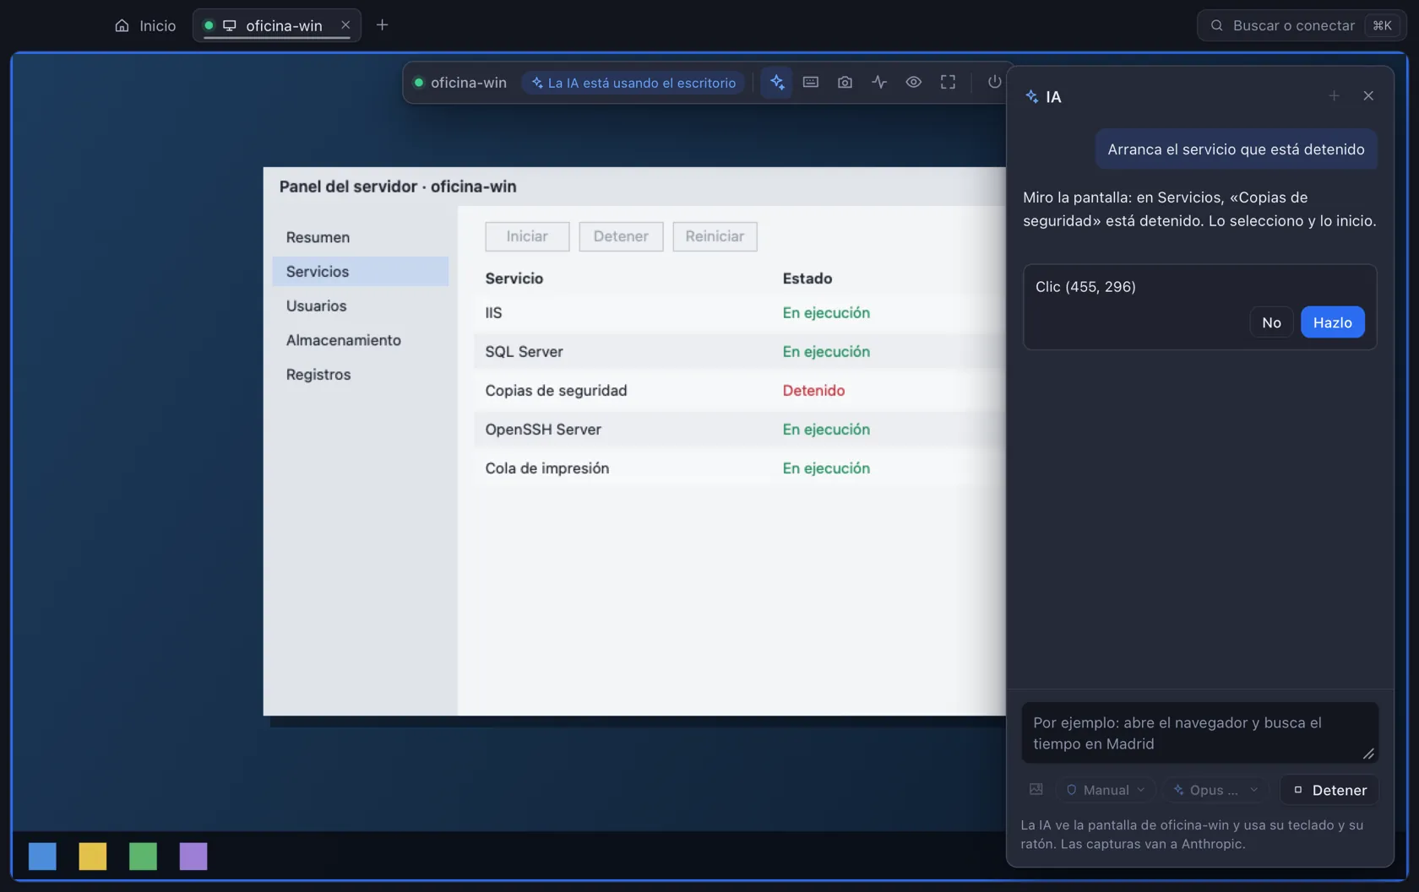Click the Iniciar button in server panel
Screen dimensions: 1419x892
(527, 236)
